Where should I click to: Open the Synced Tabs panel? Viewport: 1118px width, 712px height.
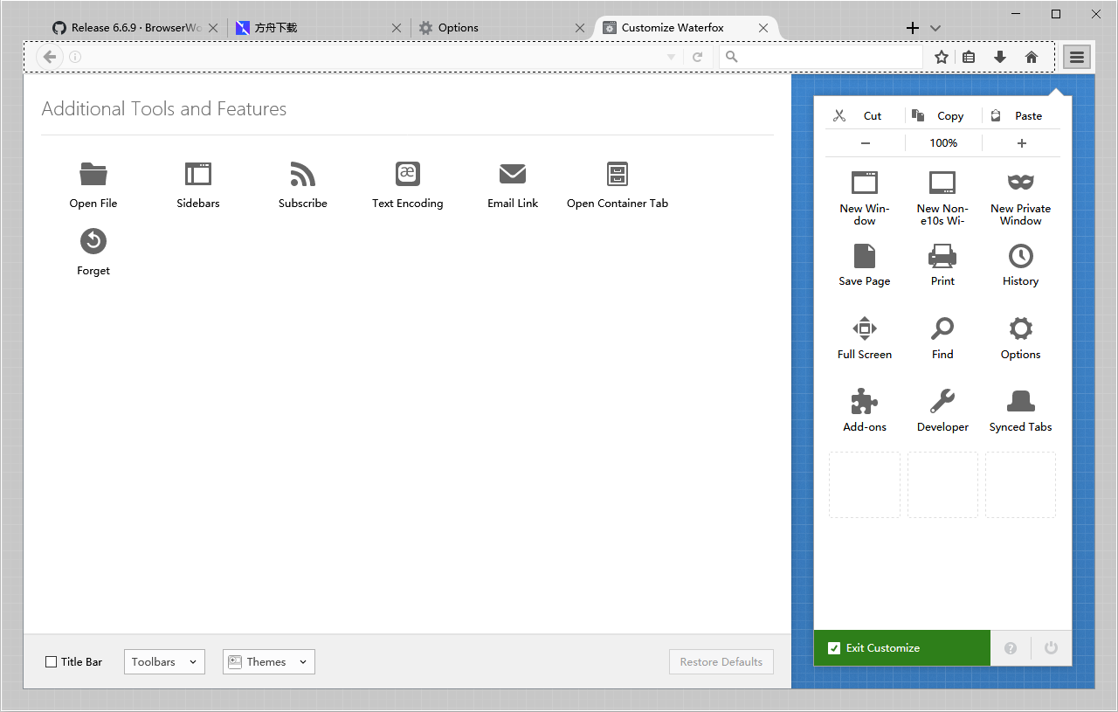click(1020, 402)
